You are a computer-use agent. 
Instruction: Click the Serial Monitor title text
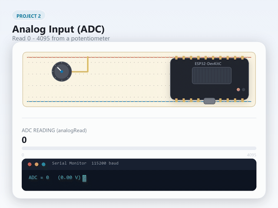click(69, 163)
